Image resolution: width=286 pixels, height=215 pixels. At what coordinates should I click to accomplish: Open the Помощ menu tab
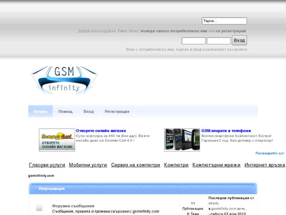(65, 111)
